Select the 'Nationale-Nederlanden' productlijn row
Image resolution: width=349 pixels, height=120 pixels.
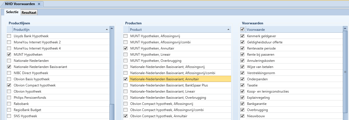58,61
